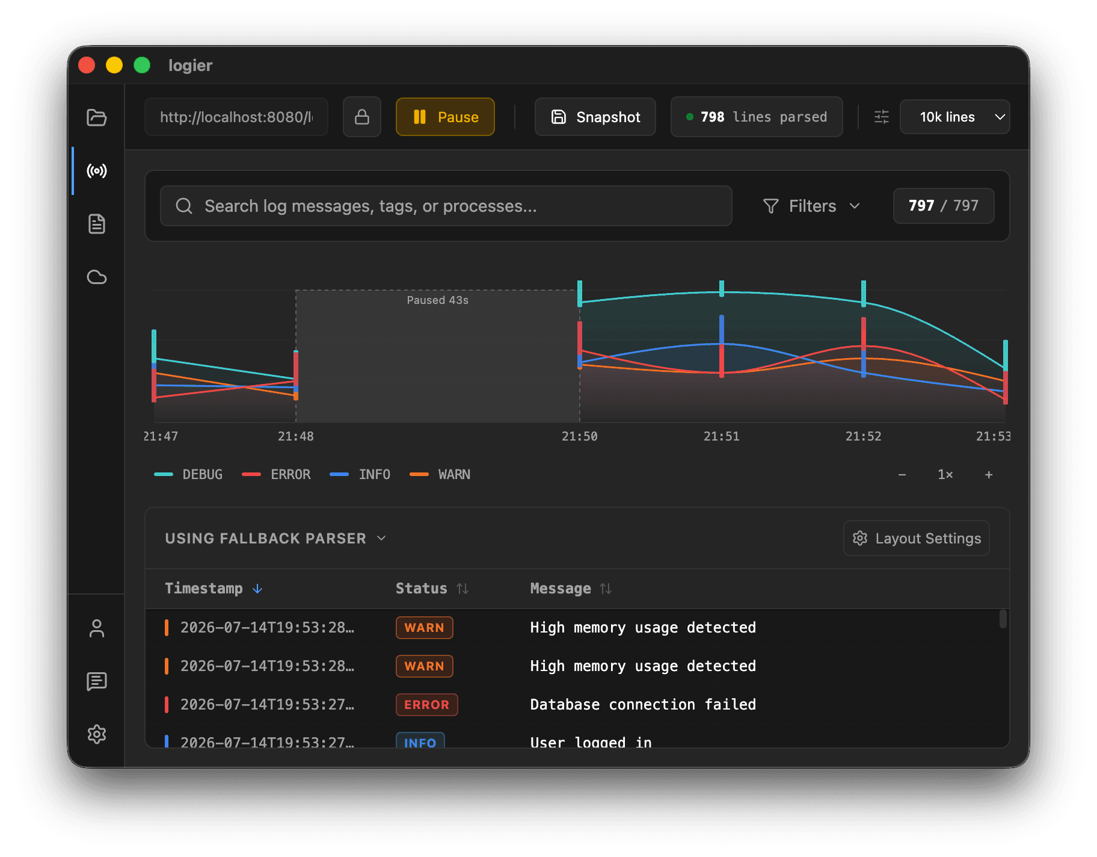The width and height of the screenshot is (1097, 857).
Task: Expand the Filters dropdown
Action: tap(812, 206)
